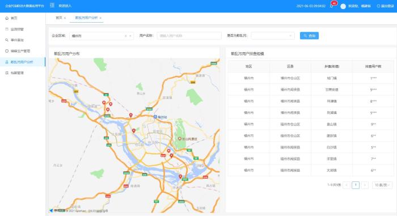Expand the enterprise region dropdown arrow
The image size is (397, 216).
pos(130,36)
